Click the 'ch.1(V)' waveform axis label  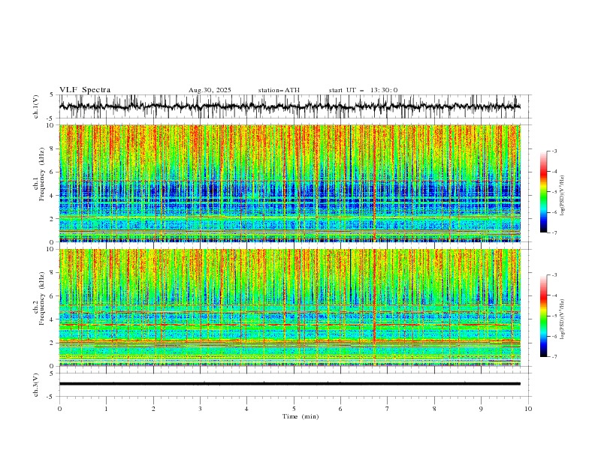click(x=36, y=106)
